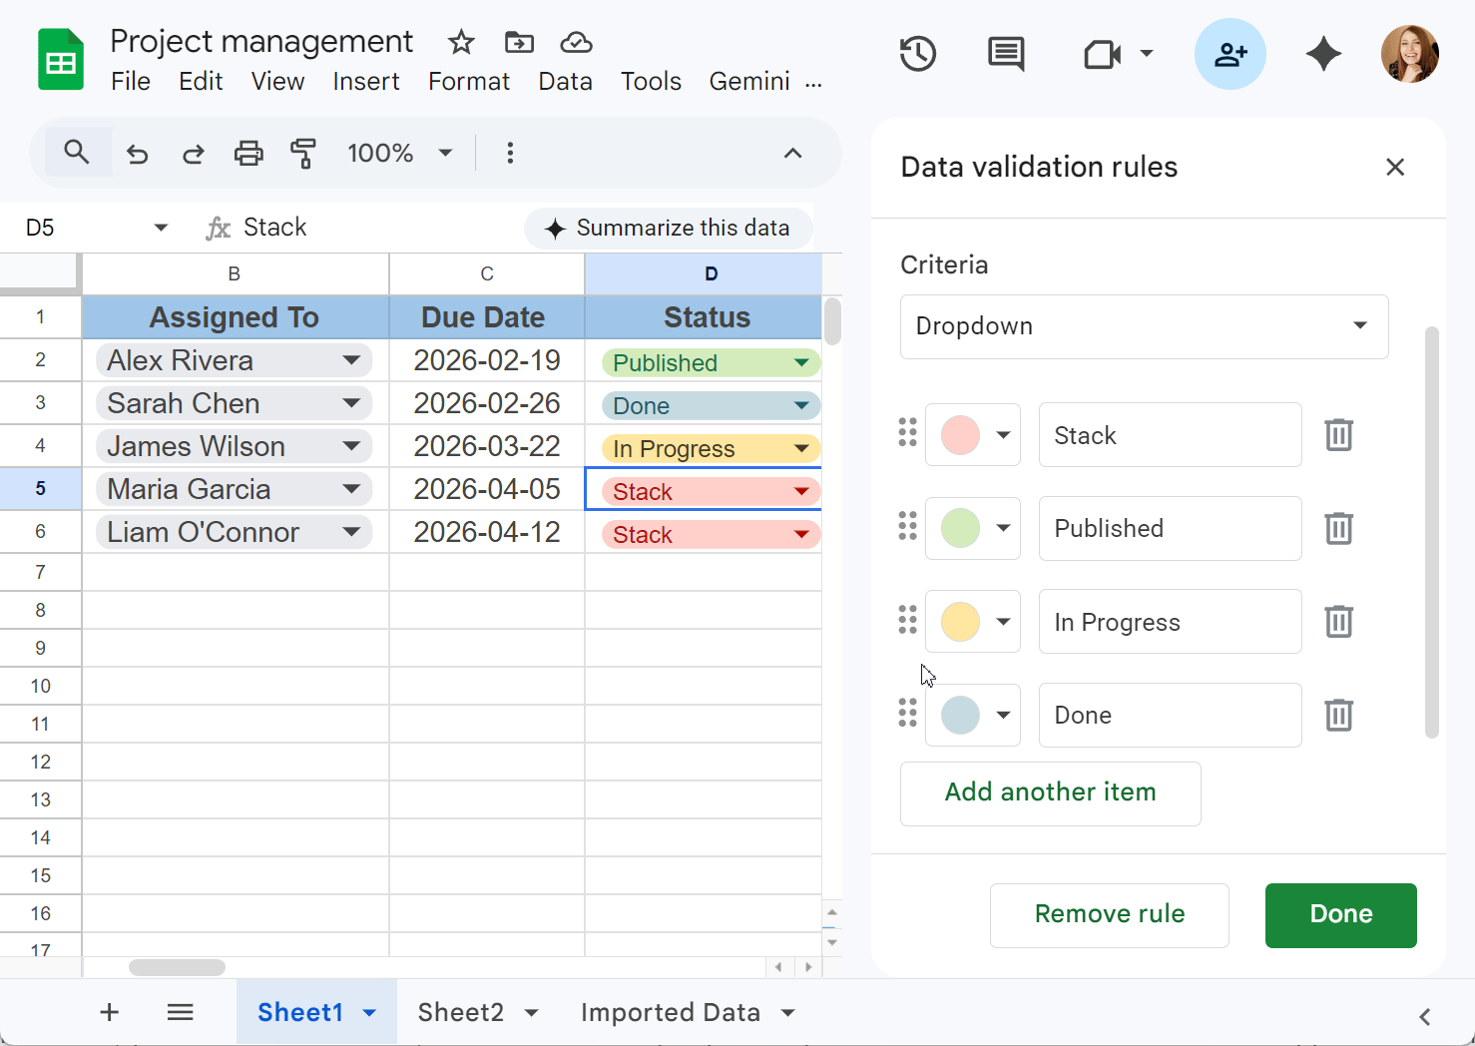The width and height of the screenshot is (1475, 1046).
Task: Expand the name box dropdown
Action: click(x=161, y=228)
